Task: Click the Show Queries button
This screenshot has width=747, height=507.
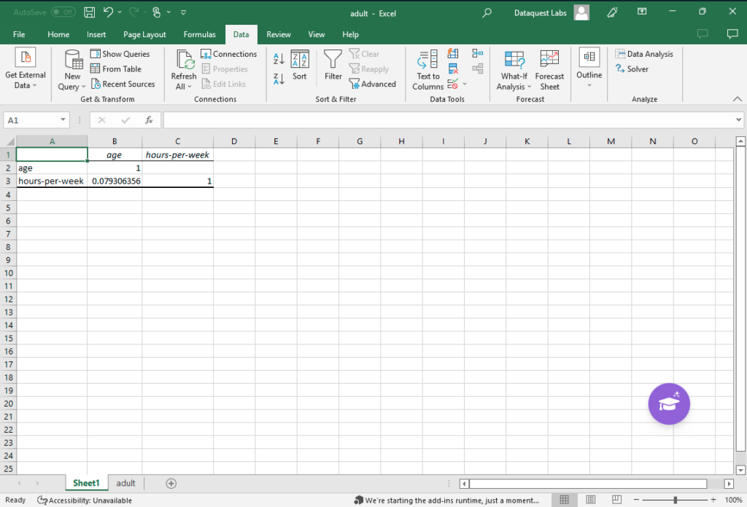Action: [120, 54]
